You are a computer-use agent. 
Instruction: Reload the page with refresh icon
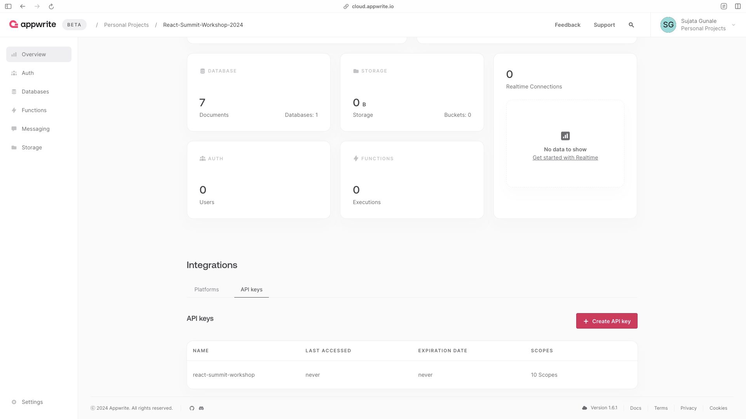[51, 6]
